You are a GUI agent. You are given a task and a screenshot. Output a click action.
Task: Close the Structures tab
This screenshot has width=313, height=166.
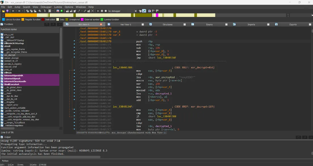[x=185, y=25]
